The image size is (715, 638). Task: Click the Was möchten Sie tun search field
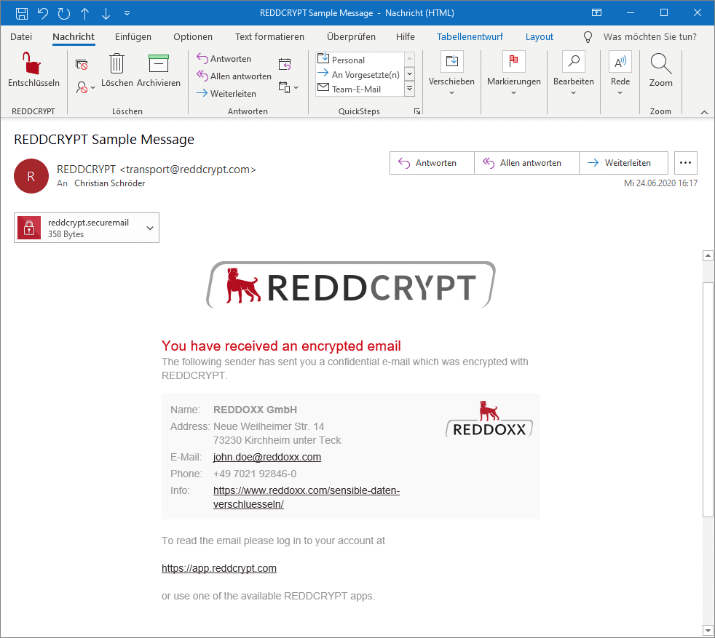pyautogui.click(x=649, y=37)
